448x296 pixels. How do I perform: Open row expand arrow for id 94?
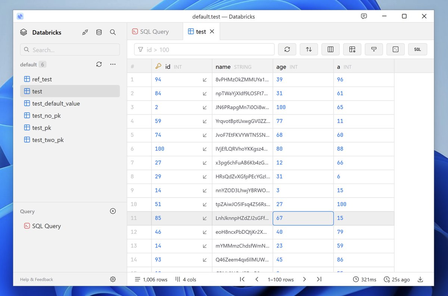(x=205, y=79)
